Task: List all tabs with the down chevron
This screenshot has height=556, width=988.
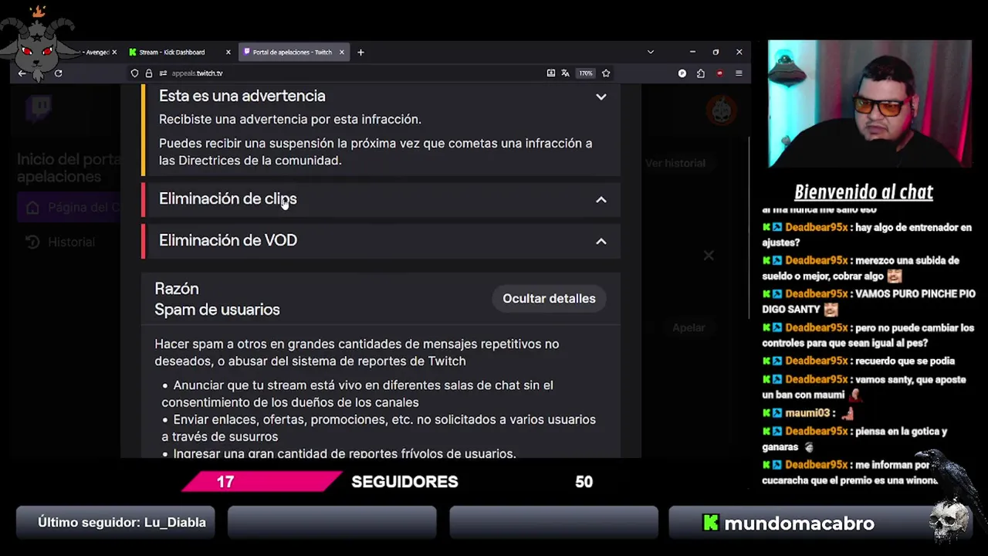Action: (x=650, y=53)
